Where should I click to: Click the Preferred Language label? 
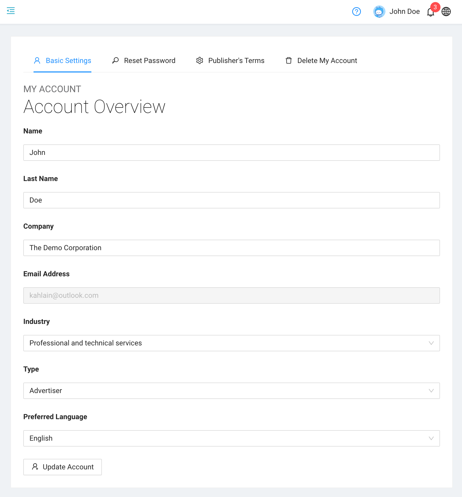coord(55,417)
